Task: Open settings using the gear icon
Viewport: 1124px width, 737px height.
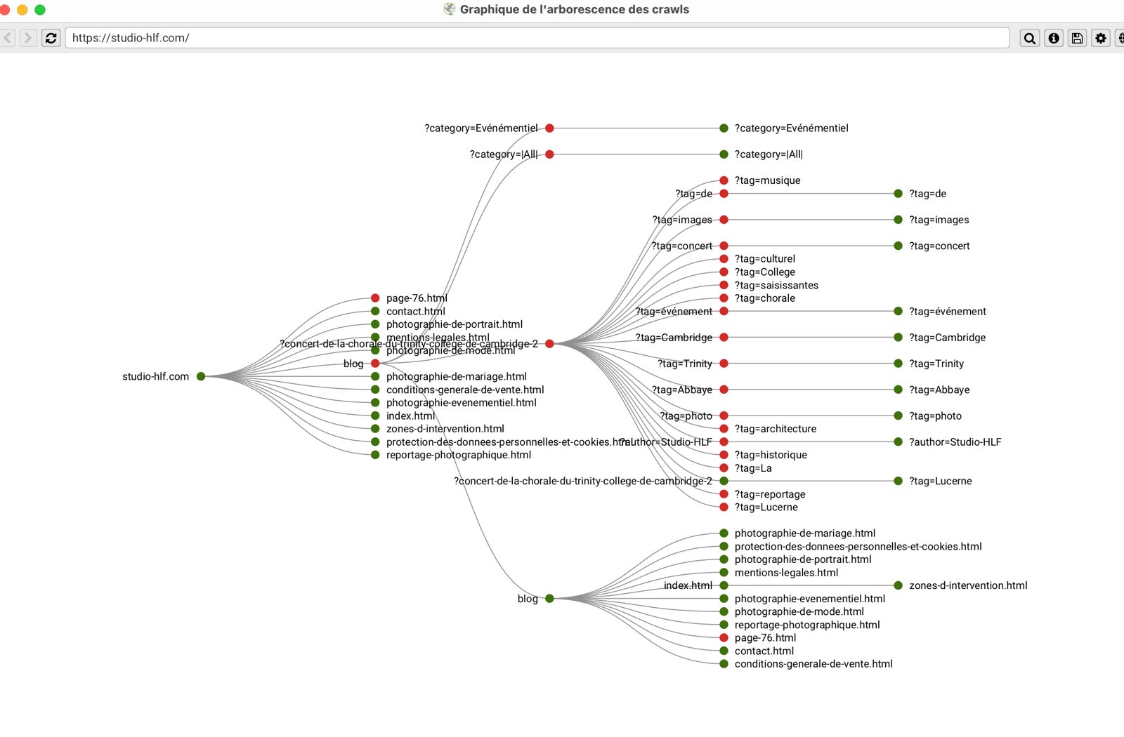Action: 1101,38
